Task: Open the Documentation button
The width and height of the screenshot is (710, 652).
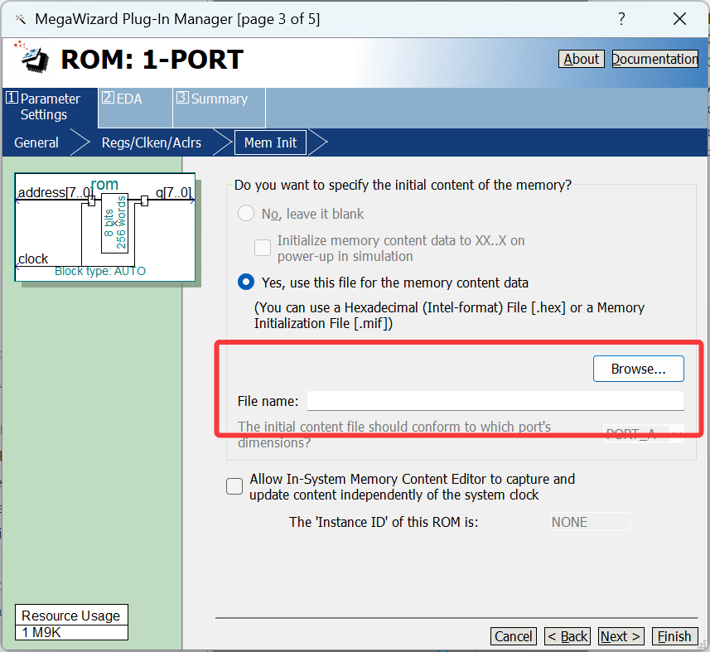Action: point(655,59)
